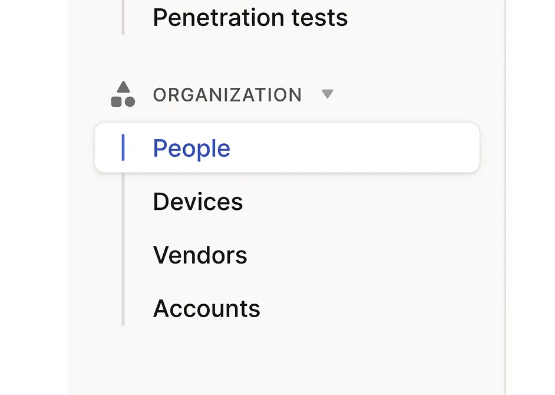Click the vertical tree line beside Accounts
Screen dimensions: 555x395
[x=123, y=308]
